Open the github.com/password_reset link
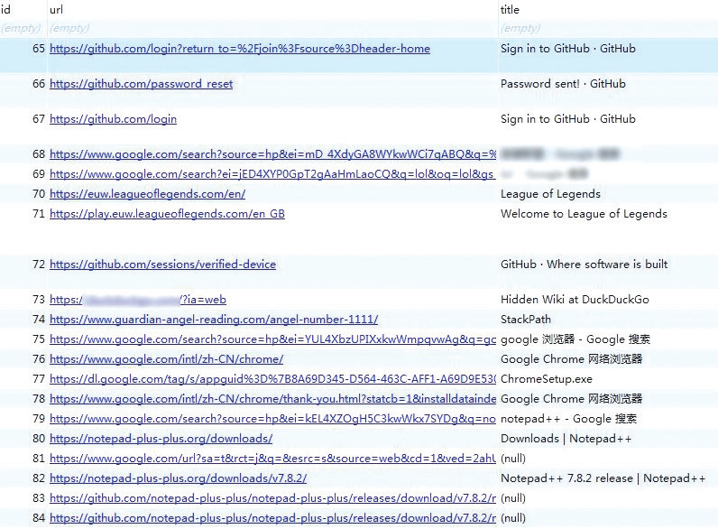 141,84
